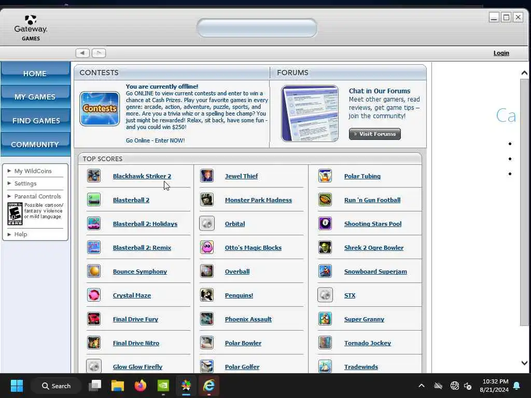531x398 pixels.
Task: Click the scrollbar down arrow
Action: [524, 363]
